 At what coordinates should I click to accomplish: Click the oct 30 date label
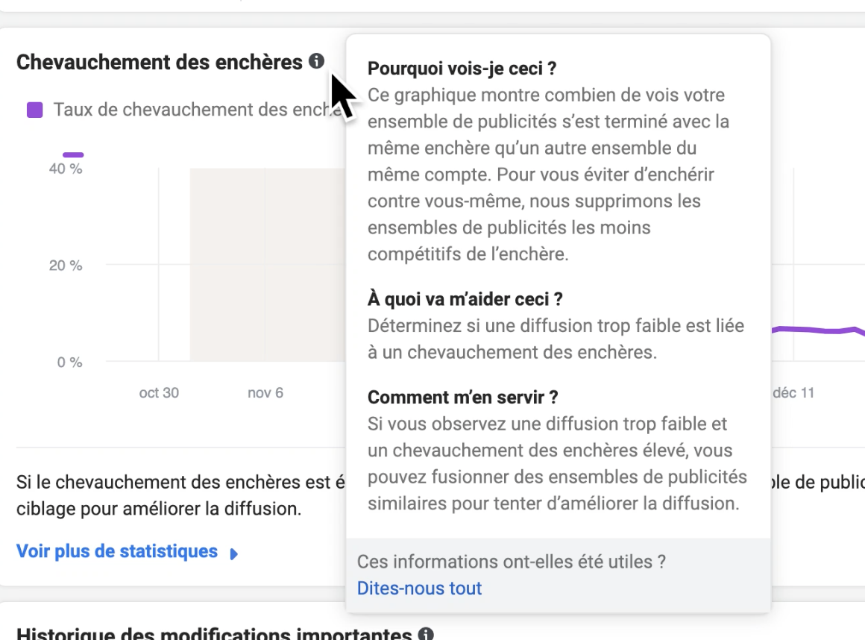click(159, 393)
